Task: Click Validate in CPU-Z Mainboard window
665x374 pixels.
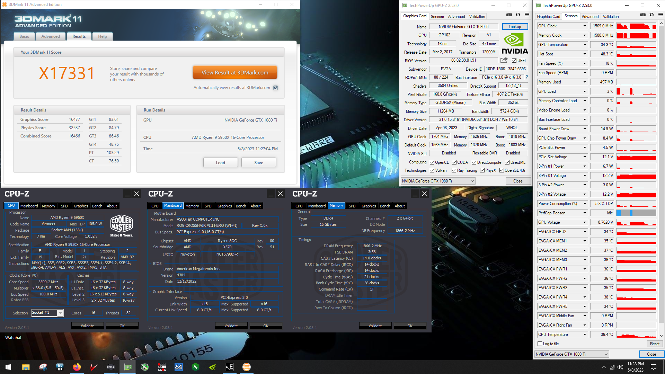Action: (x=231, y=326)
